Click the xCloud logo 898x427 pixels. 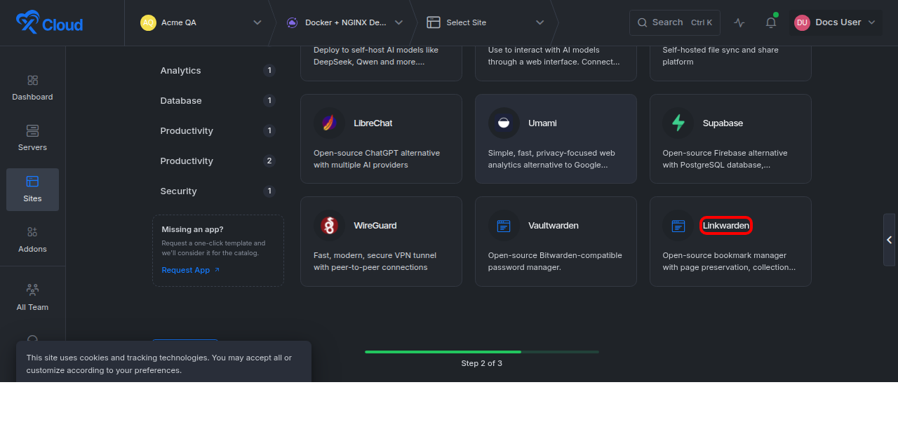pyautogui.click(x=49, y=22)
